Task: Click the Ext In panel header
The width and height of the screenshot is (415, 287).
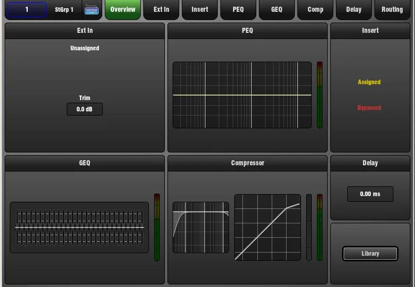Action: [85, 31]
